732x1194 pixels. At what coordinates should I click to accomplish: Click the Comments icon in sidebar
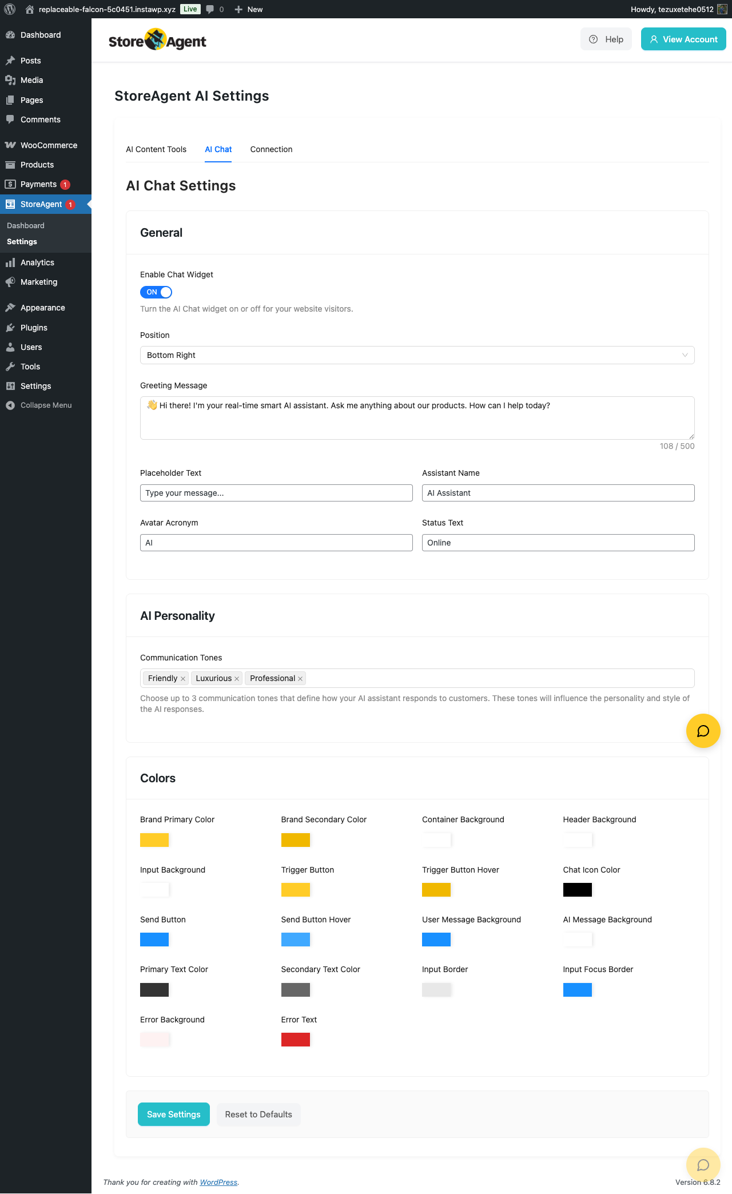pyautogui.click(x=10, y=120)
